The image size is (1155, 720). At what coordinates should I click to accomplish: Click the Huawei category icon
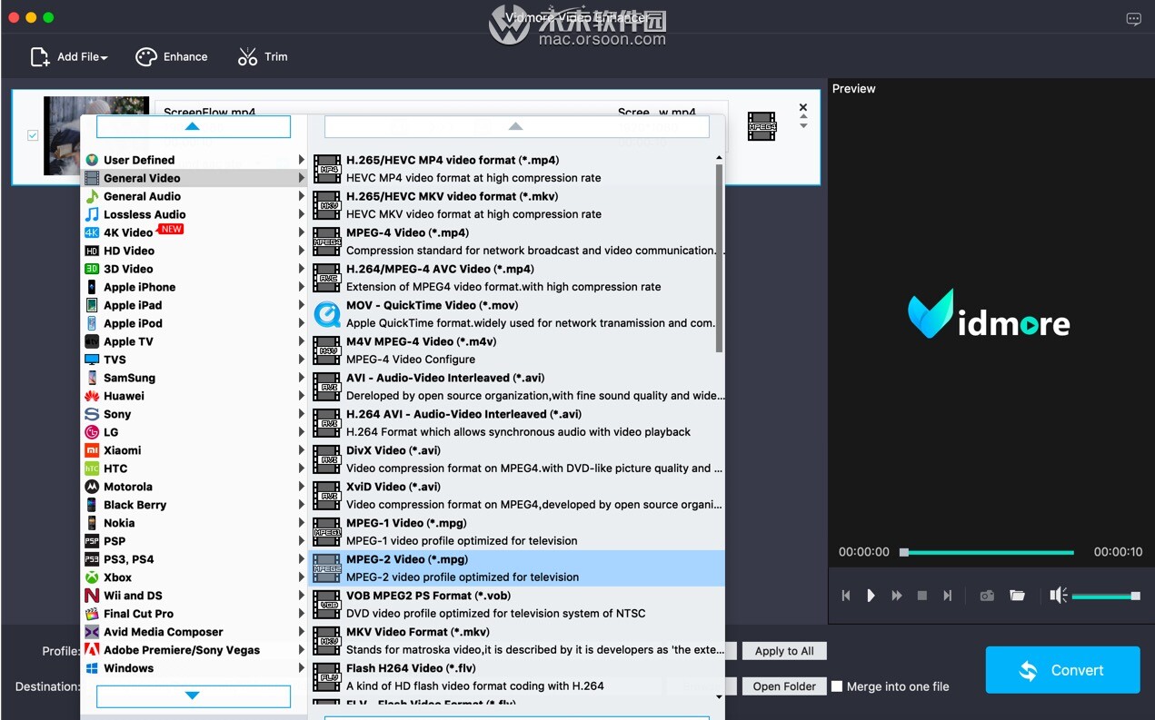click(92, 396)
